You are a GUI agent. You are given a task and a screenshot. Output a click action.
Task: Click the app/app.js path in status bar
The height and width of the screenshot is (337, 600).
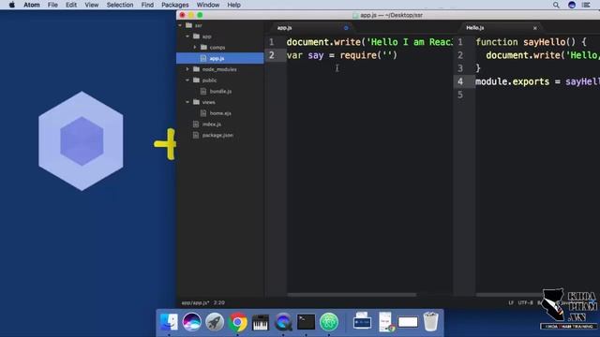click(x=195, y=302)
